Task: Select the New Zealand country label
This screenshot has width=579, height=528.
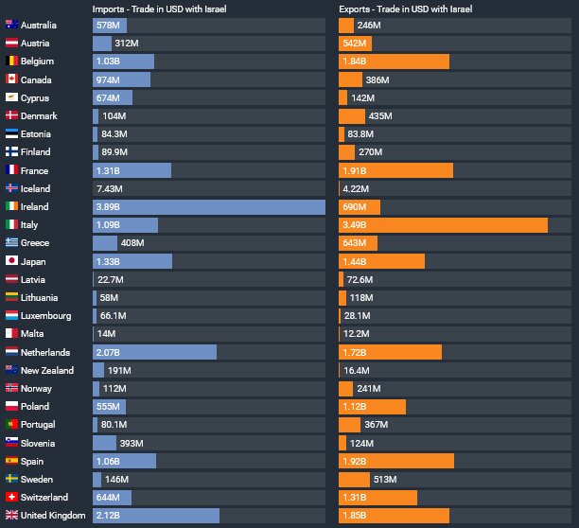Action: 47,371
